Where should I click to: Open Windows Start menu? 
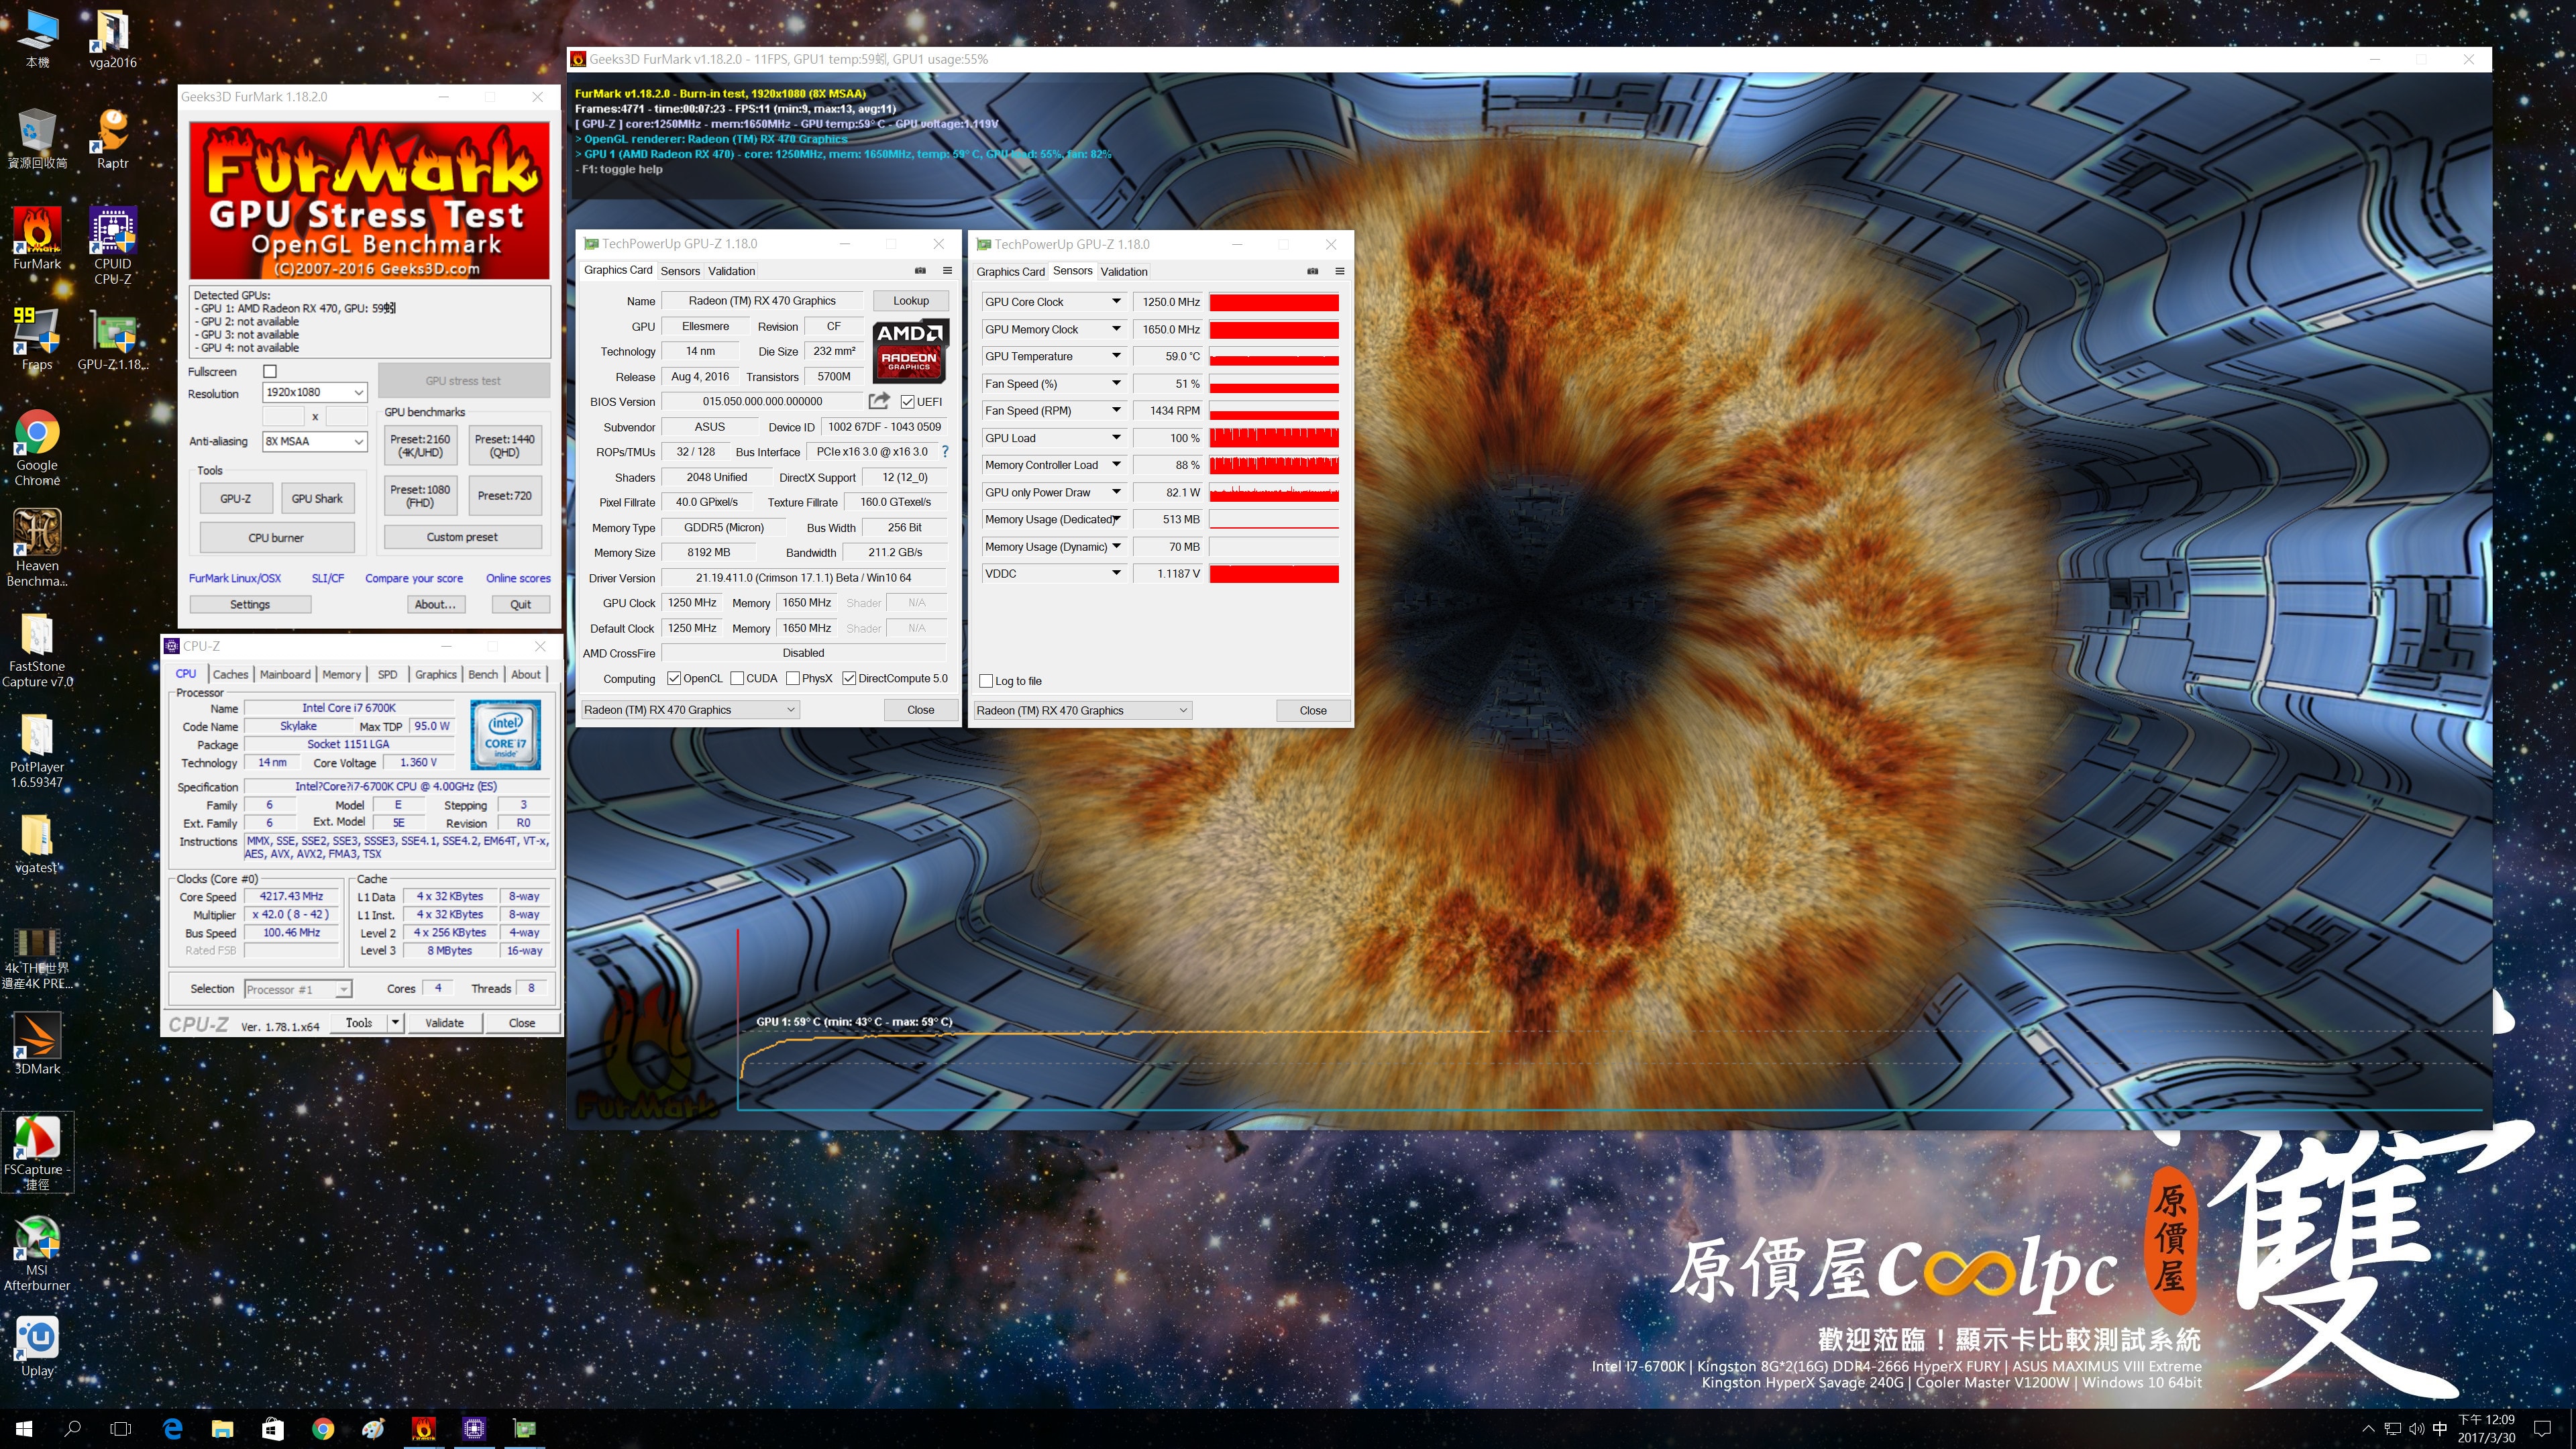(x=24, y=1428)
